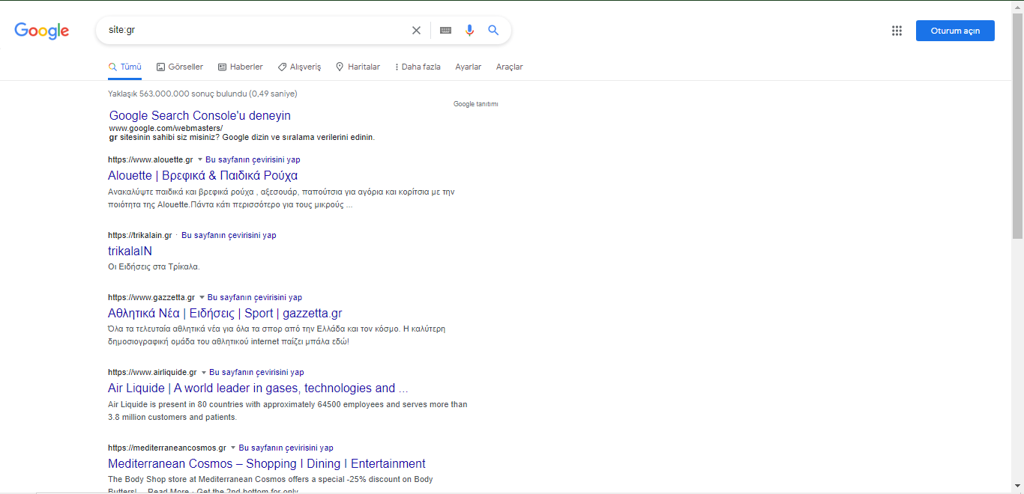
Task: Switch to the Görseller tab
Action: point(180,67)
